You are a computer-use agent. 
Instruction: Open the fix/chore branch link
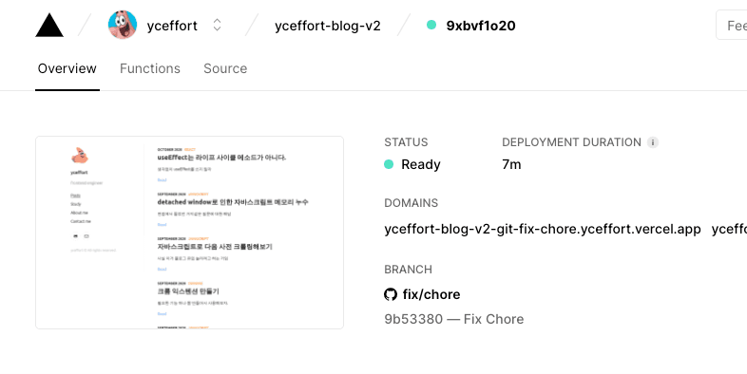431,294
